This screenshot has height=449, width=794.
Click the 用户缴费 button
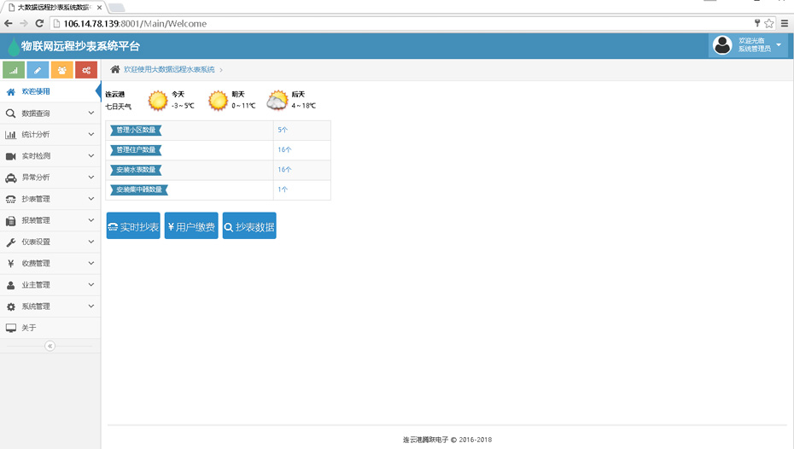(x=191, y=227)
